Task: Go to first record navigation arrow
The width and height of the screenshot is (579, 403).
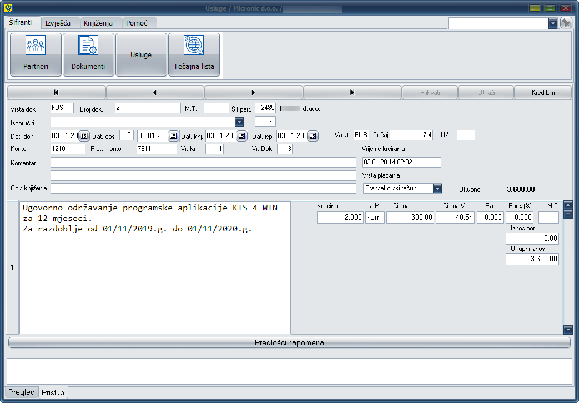Action: coord(56,93)
